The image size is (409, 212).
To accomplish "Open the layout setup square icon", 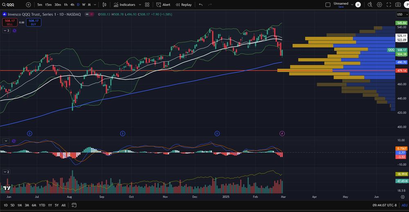I will (x=328, y=4).
